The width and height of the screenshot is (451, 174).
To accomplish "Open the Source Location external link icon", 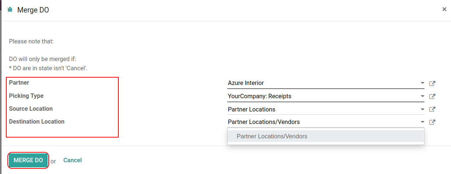I will coord(432,109).
